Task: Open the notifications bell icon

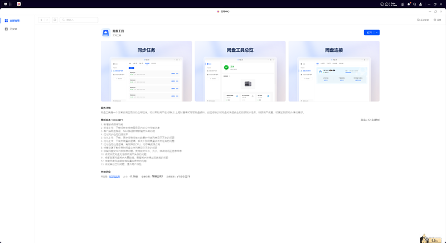Action: (x=409, y=4)
